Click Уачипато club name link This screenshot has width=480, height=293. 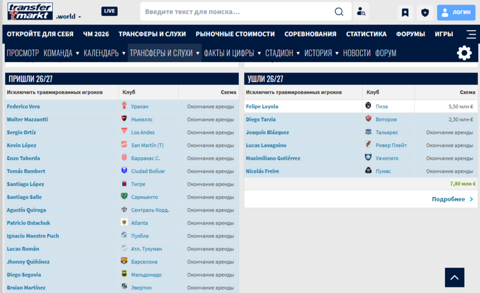click(387, 158)
